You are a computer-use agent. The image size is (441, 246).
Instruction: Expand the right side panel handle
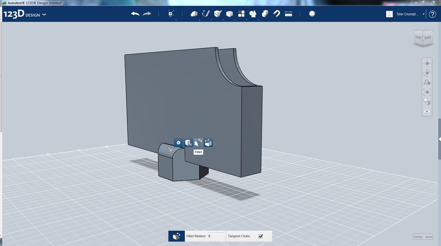coord(440,139)
